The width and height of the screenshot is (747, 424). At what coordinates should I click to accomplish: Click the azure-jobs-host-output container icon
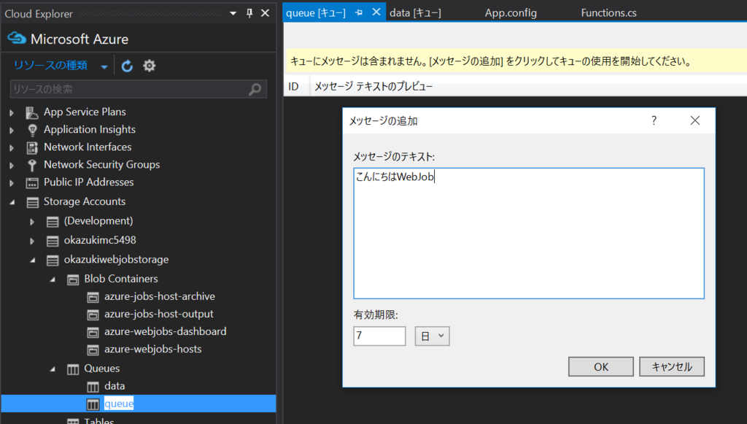pos(93,315)
